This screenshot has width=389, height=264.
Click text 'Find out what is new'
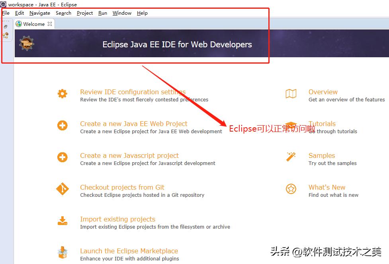click(333, 195)
